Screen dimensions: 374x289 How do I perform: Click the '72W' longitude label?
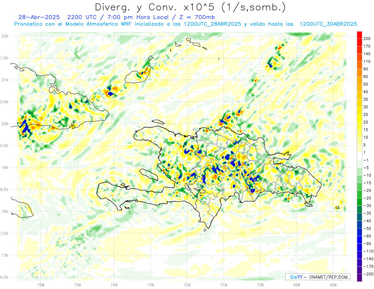[187, 285]
